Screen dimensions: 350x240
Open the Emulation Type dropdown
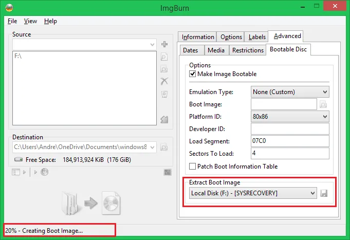coord(290,92)
